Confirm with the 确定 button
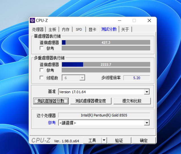 pos(144,140)
